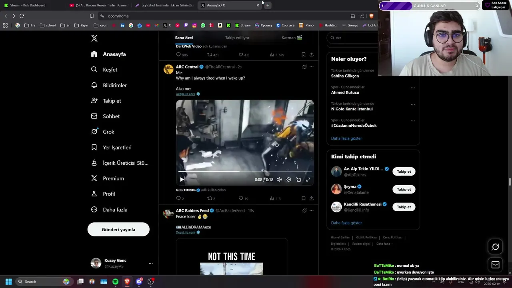Mute the video with speaker icon
This screenshot has width=512, height=288.
click(279, 180)
